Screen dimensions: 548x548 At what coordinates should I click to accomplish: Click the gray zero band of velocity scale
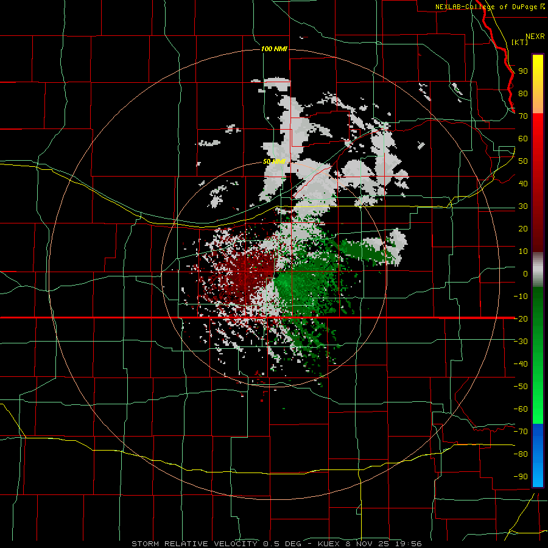click(x=538, y=270)
